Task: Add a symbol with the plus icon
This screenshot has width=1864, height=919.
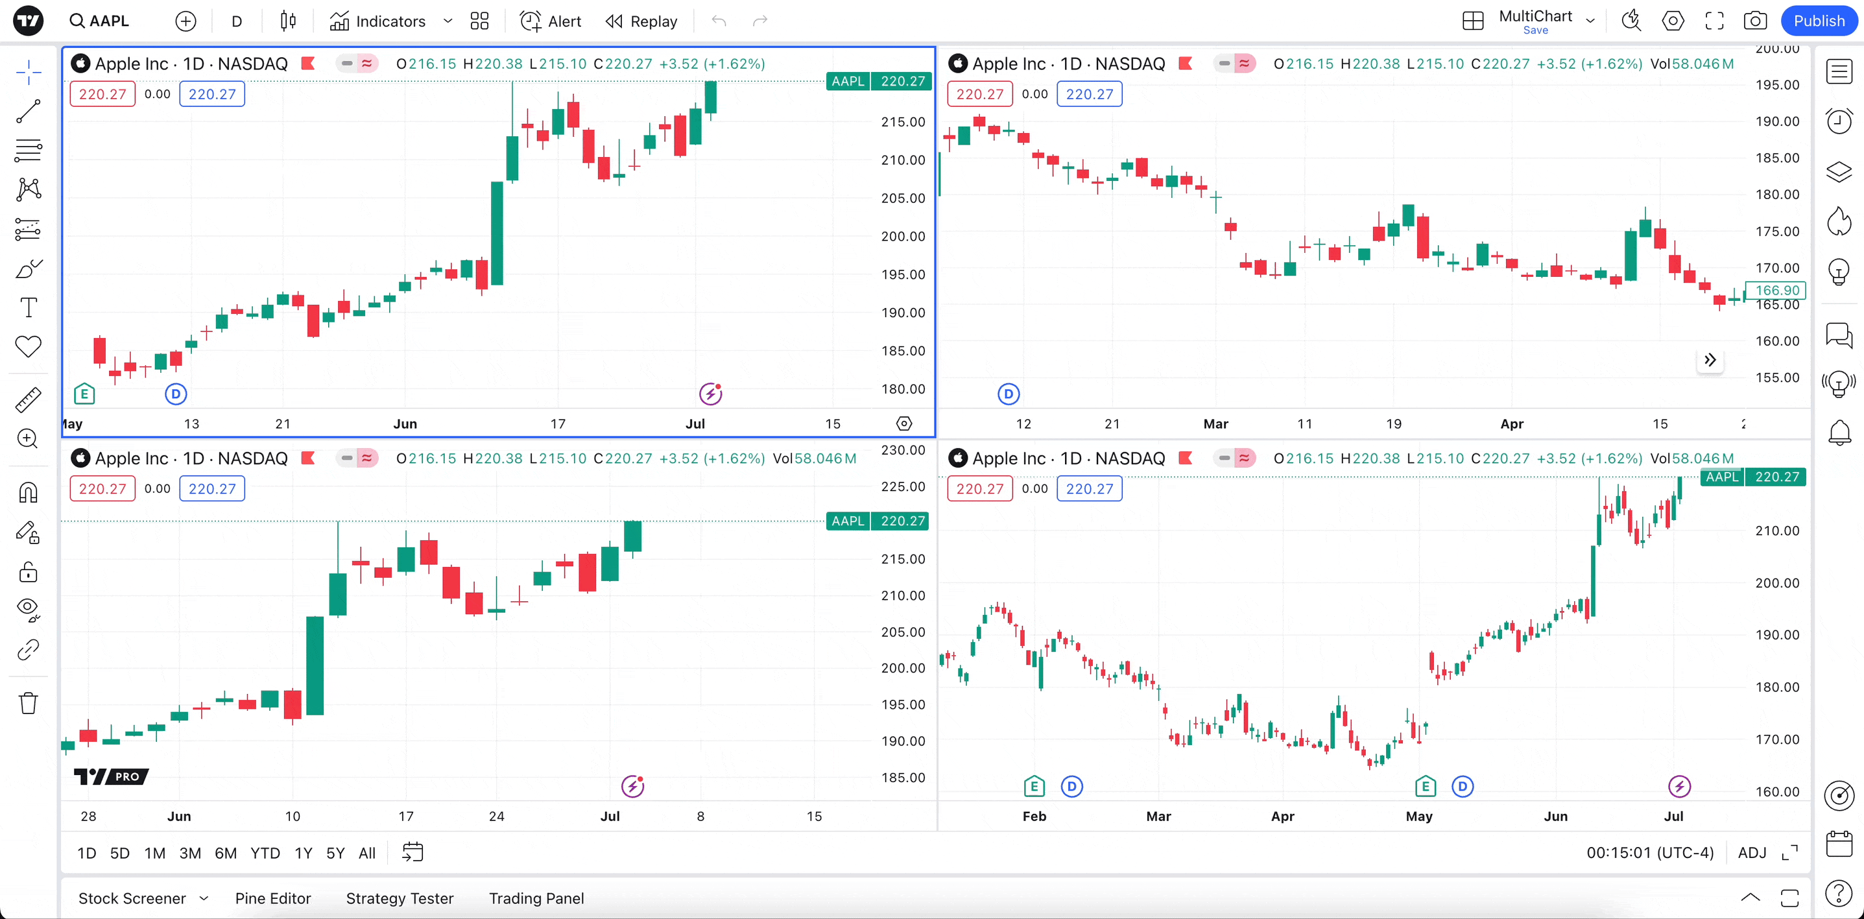Action: (186, 21)
